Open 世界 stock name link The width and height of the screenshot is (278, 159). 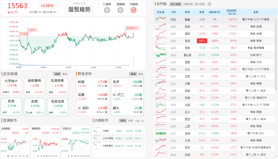point(187,76)
